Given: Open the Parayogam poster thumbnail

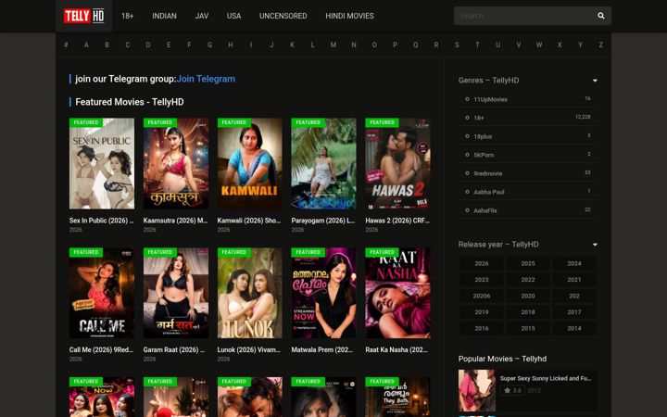Looking at the screenshot, I should (323, 164).
